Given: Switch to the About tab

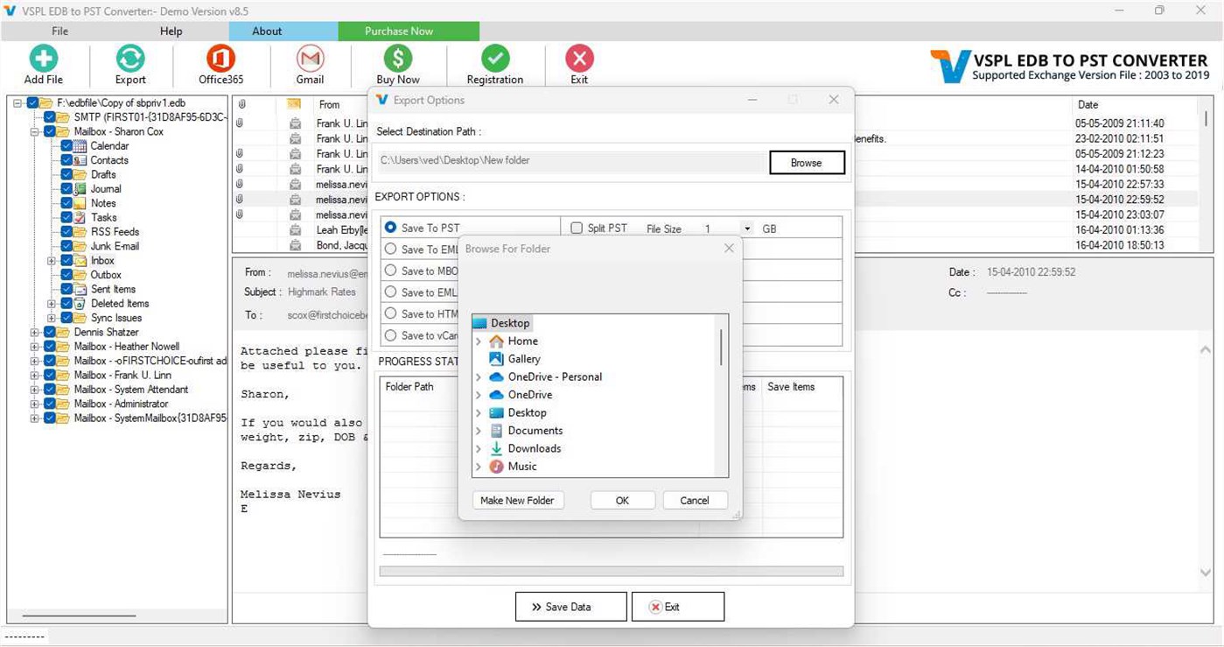Looking at the screenshot, I should (267, 31).
